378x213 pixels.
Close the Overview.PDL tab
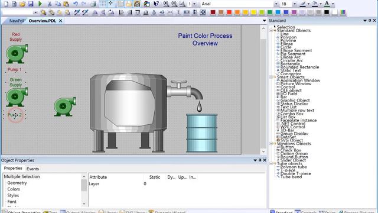pyautogui.click(x=60, y=21)
